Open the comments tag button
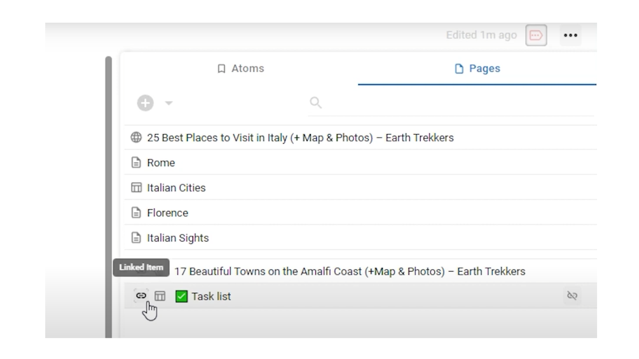This screenshot has width=639, height=359. coord(536,35)
